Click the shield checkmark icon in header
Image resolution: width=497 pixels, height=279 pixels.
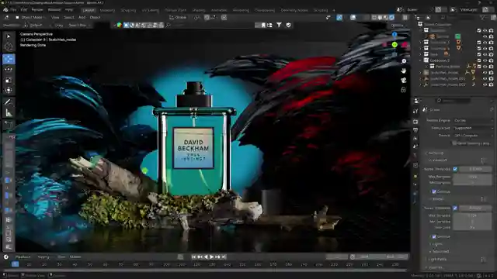[288, 25]
